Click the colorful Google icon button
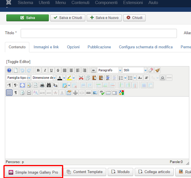 click(121, 93)
